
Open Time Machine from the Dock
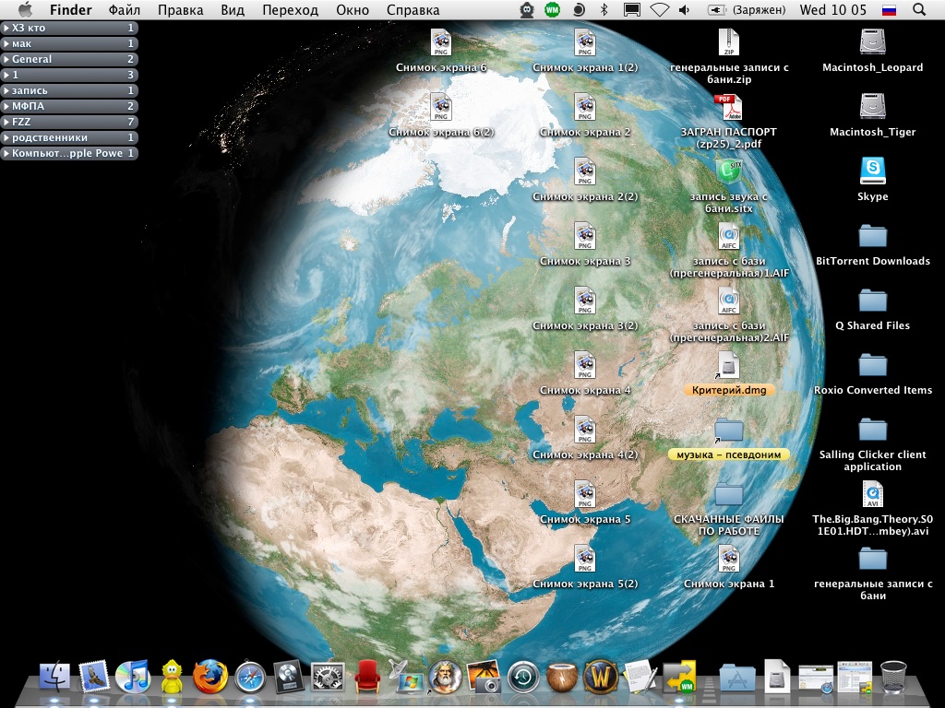pyautogui.click(x=523, y=677)
